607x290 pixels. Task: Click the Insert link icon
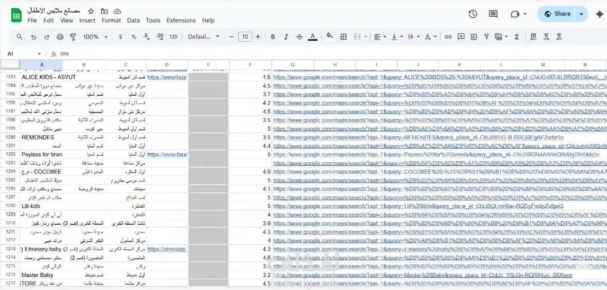448,37
